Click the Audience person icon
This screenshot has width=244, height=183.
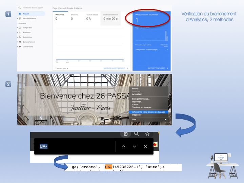[20, 32]
